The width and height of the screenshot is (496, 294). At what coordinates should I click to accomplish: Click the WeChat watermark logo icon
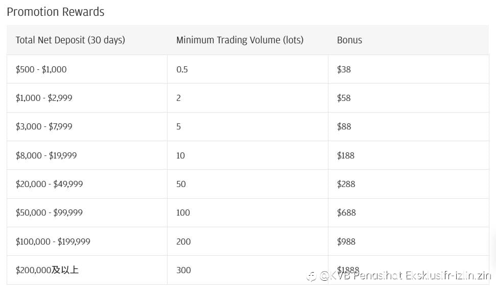pyautogui.click(x=311, y=277)
